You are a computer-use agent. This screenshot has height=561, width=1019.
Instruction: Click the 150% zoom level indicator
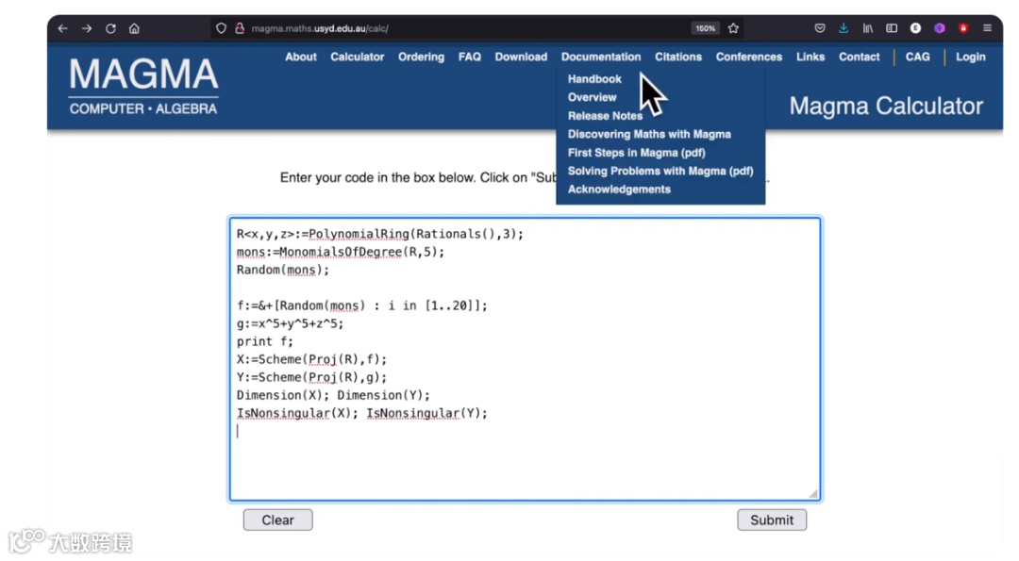(x=705, y=28)
